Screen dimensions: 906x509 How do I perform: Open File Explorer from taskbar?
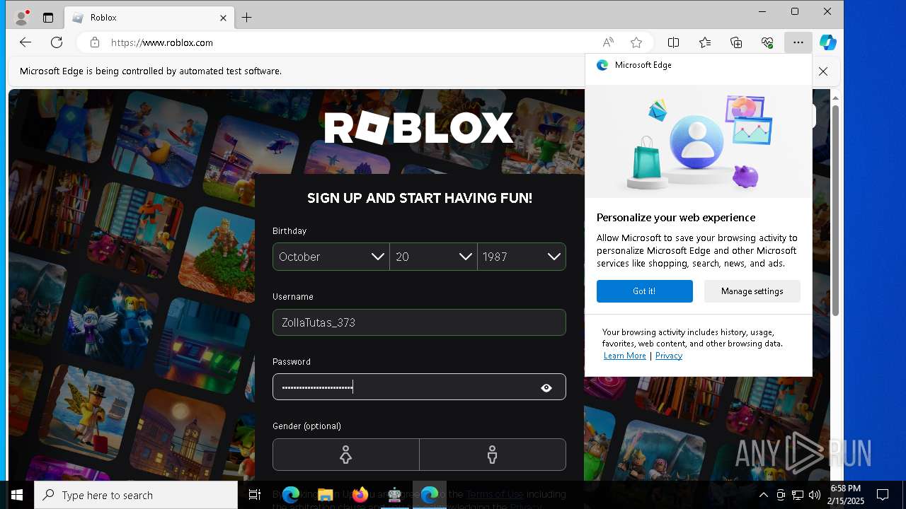(325, 495)
